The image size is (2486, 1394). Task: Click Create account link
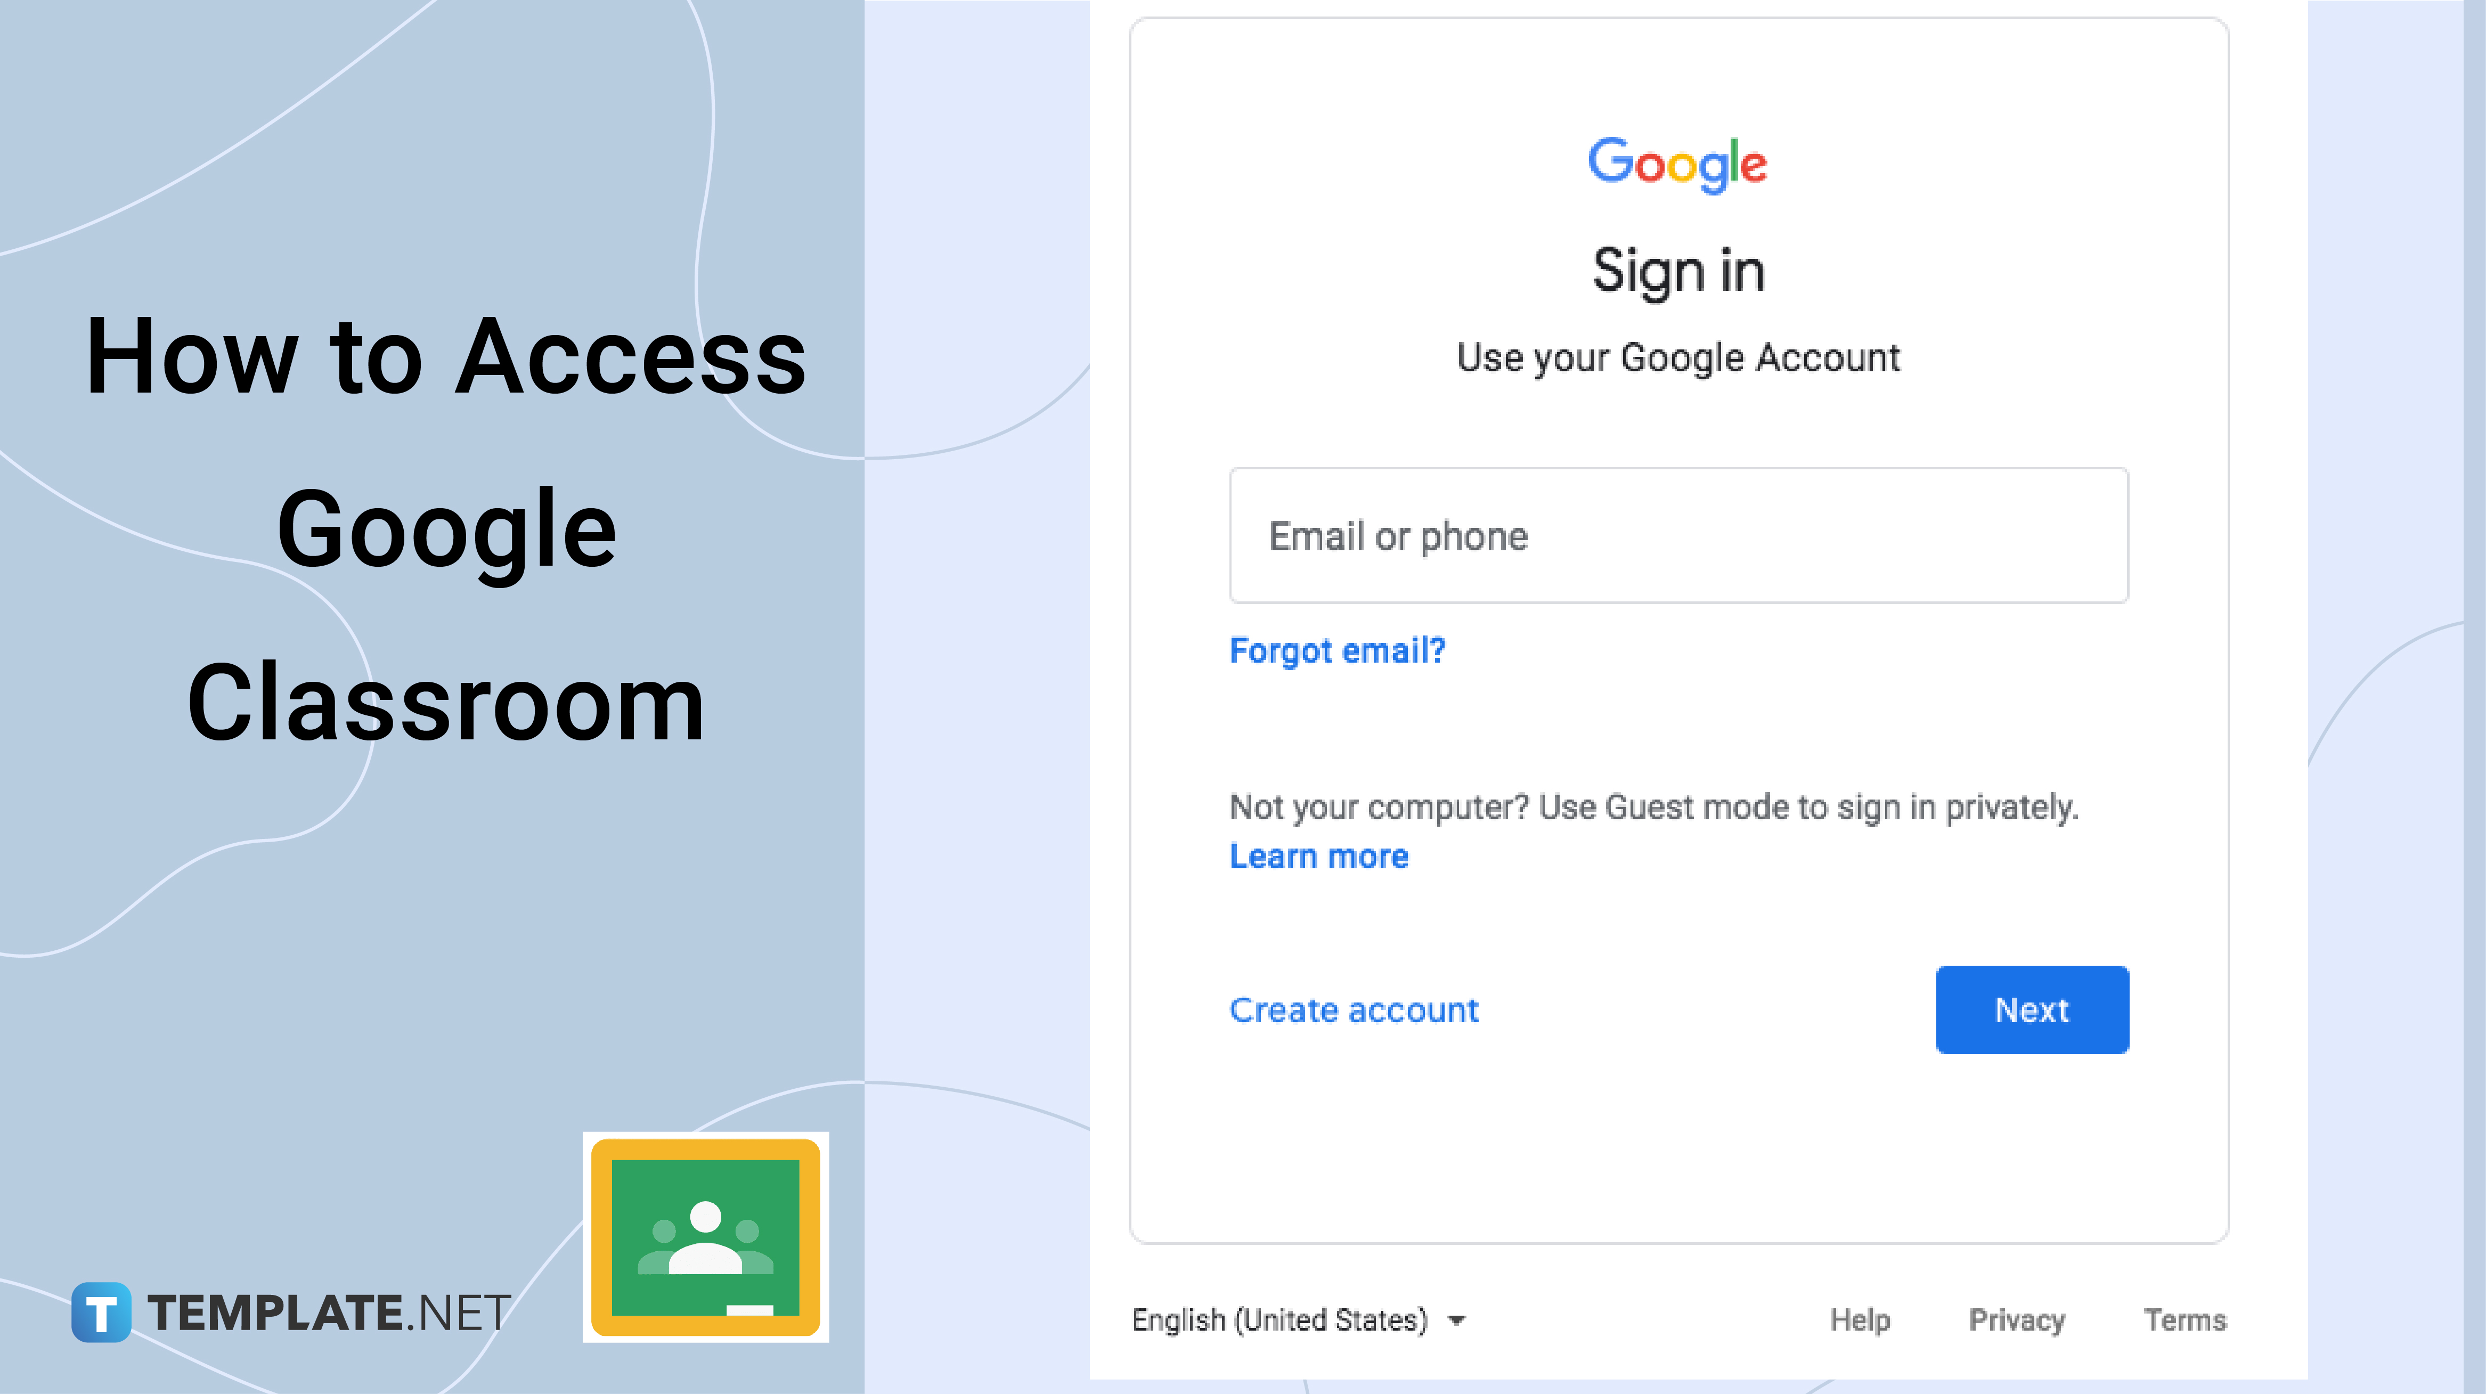coord(1354,1008)
